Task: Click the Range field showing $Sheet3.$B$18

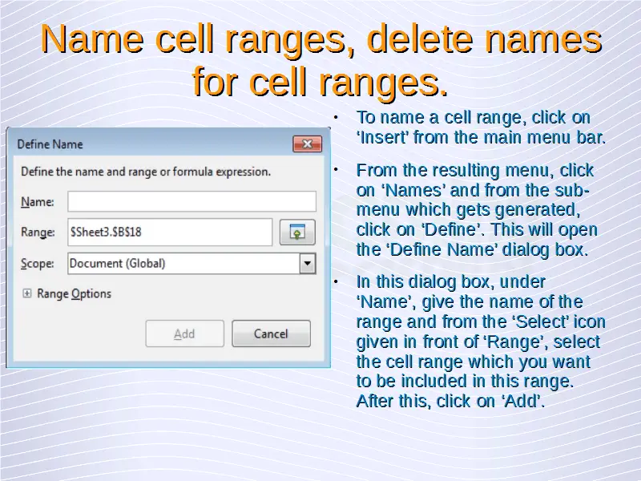Action: (170, 232)
